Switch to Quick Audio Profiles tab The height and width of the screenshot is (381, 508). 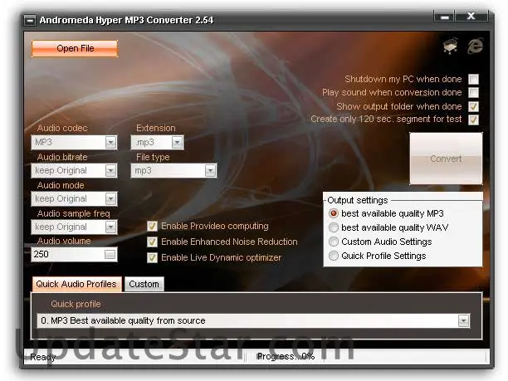pyautogui.click(x=76, y=284)
